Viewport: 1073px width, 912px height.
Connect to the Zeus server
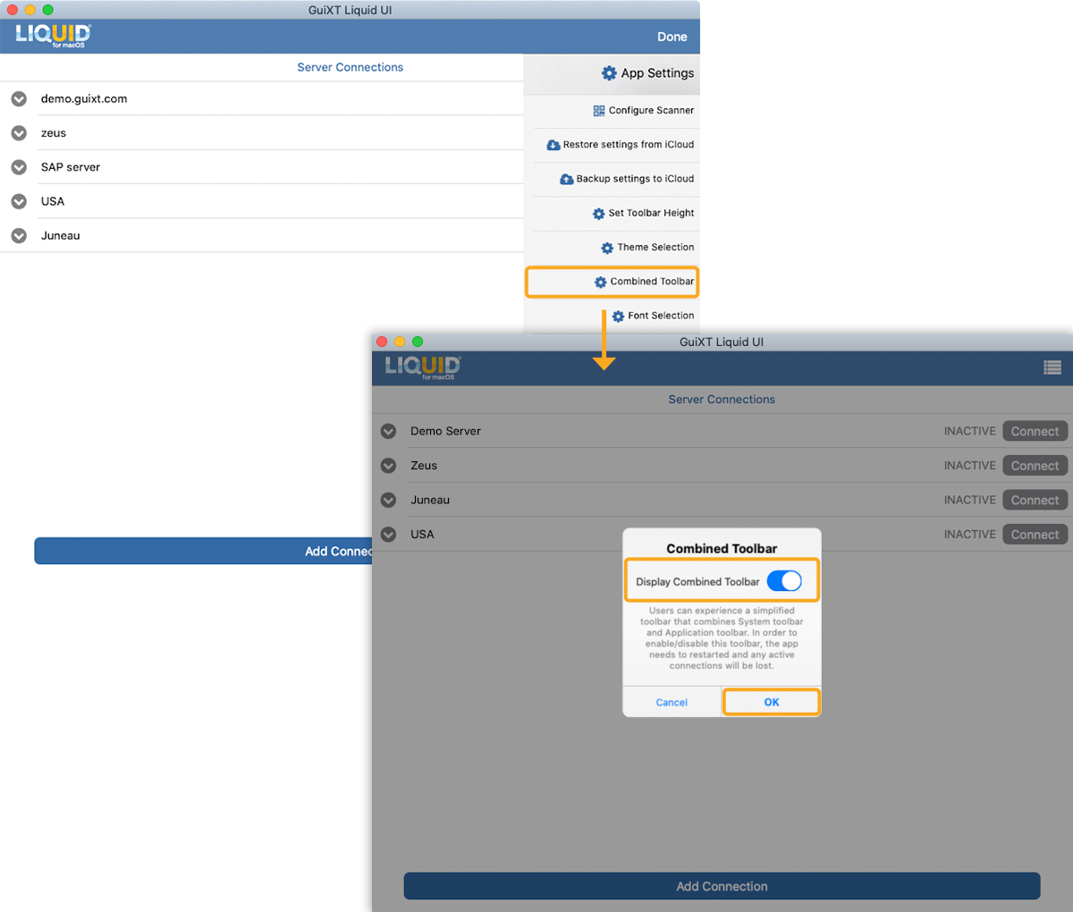pos(1035,466)
